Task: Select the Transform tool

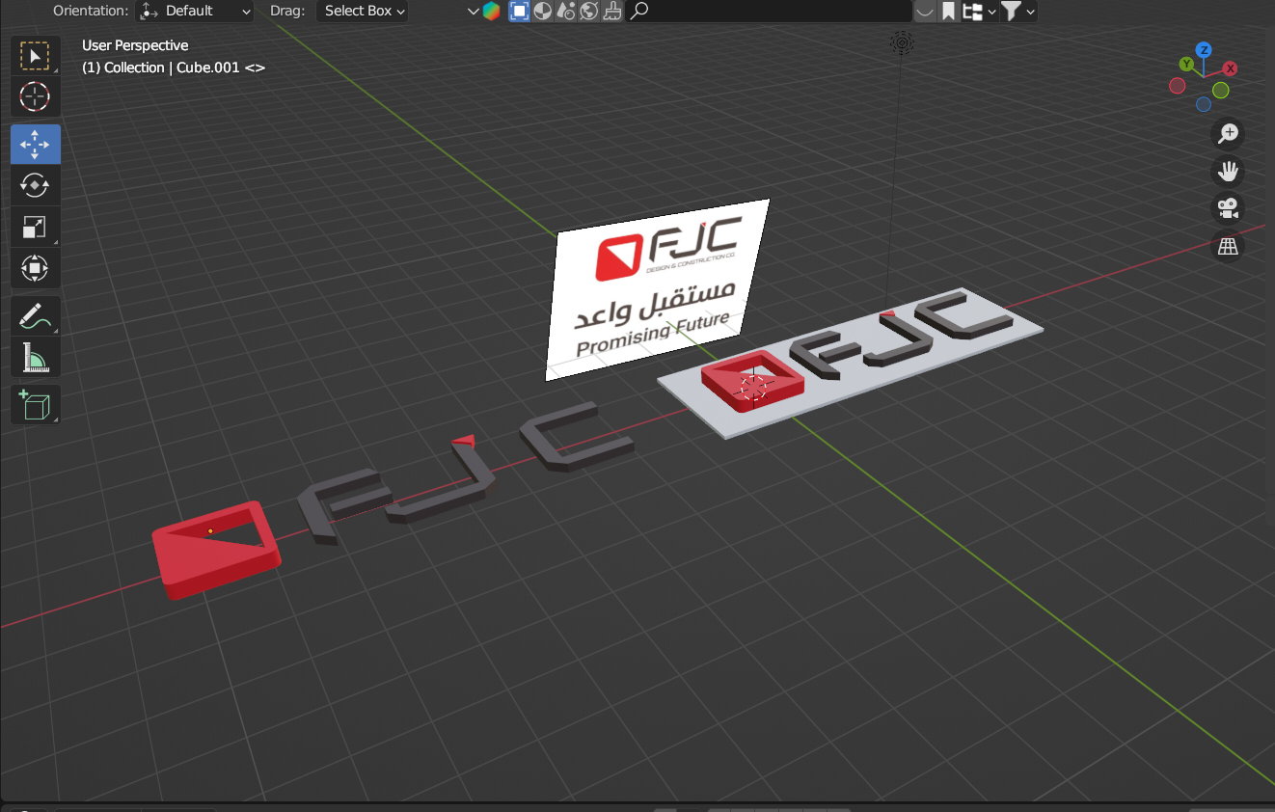Action: [35, 267]
